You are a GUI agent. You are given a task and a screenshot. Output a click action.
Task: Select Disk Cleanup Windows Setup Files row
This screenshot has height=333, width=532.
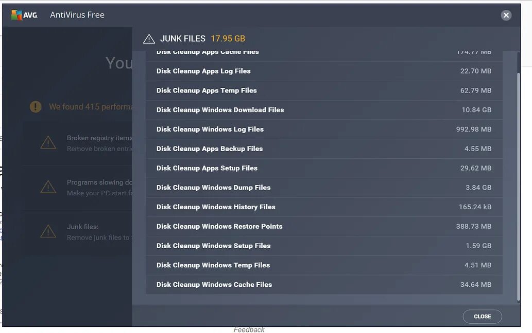coord(324,246)
